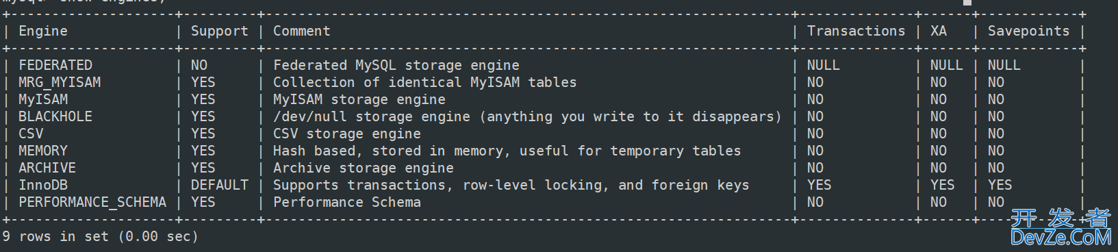Click the Engine column header
The height and width of the screenshot is (252, 1118).
click(x=43, y=31)
